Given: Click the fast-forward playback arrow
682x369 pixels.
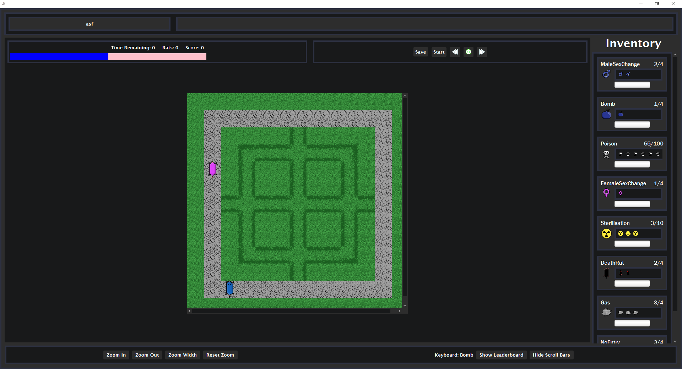Looking at the screenshot, I should pyautogui.click(x=482, y=52).
